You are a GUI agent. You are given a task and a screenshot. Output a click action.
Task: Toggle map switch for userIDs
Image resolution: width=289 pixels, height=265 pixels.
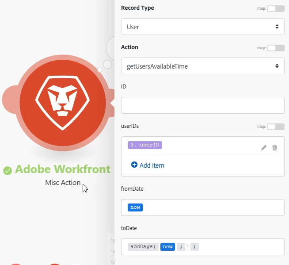(276, 127)
